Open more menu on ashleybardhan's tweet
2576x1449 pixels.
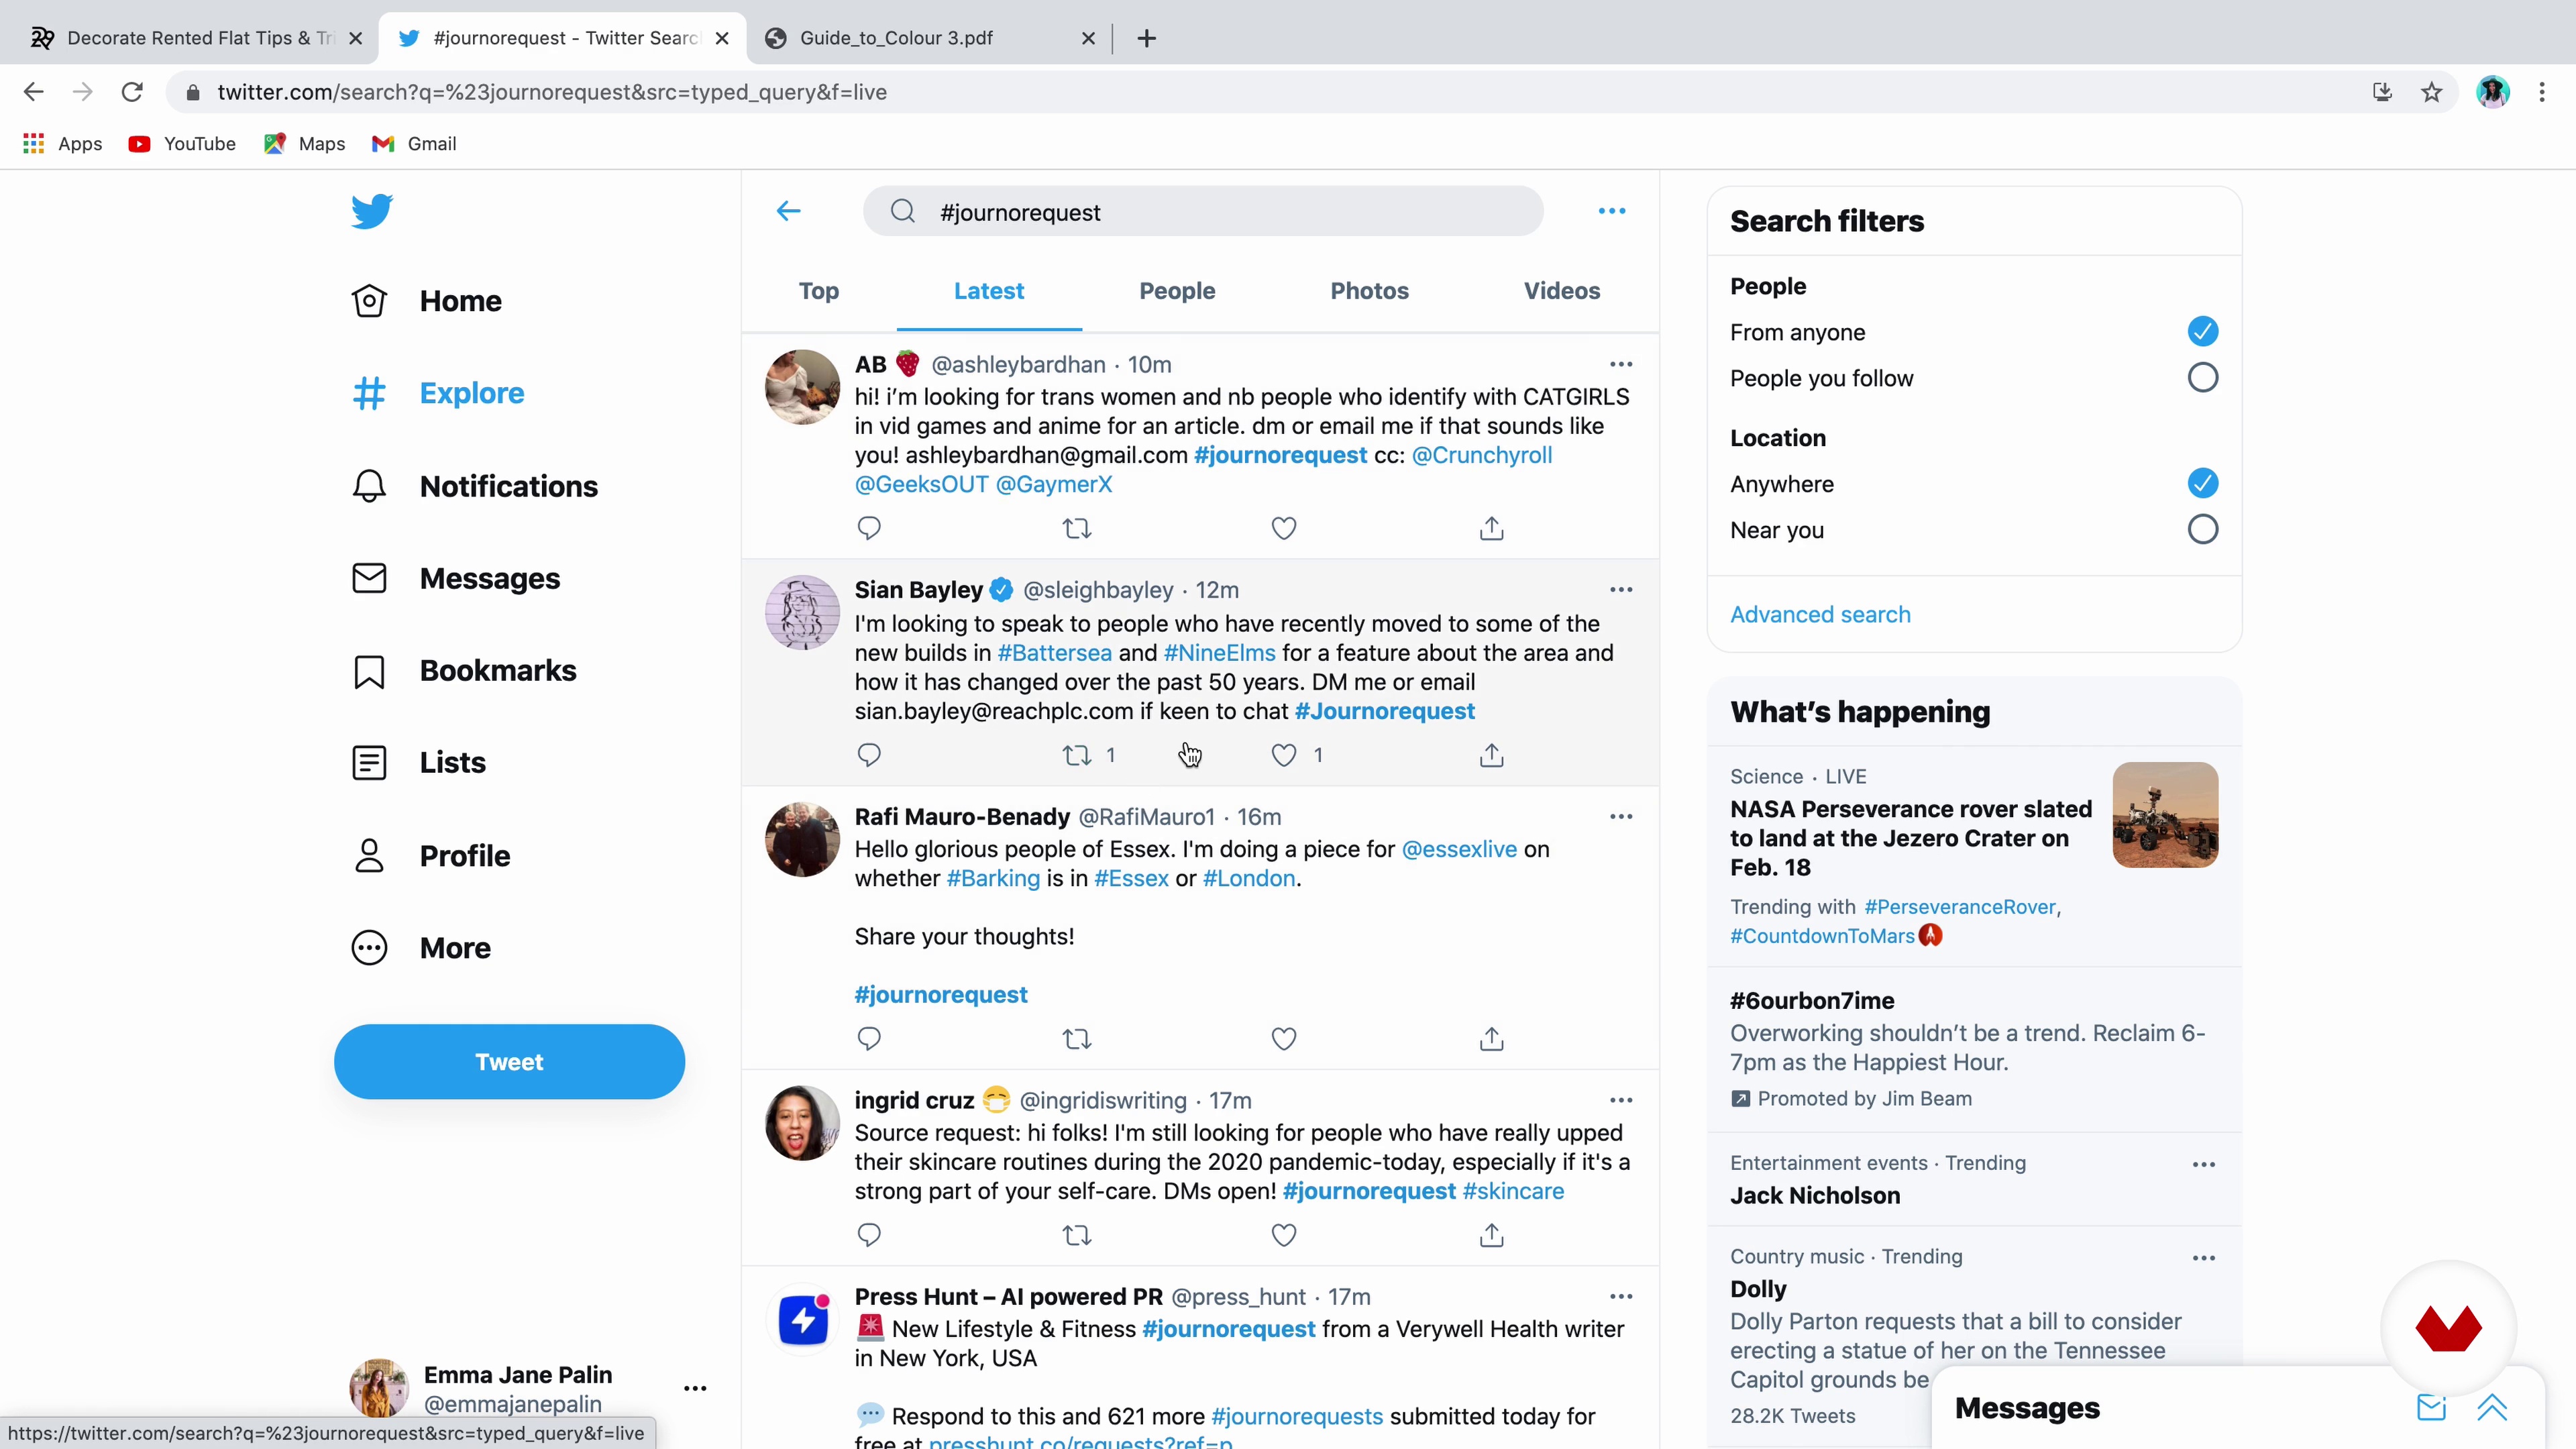1620,364
